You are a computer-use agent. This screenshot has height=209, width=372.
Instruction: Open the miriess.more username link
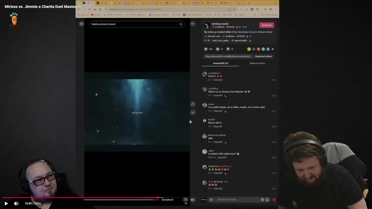coord(220,24)
